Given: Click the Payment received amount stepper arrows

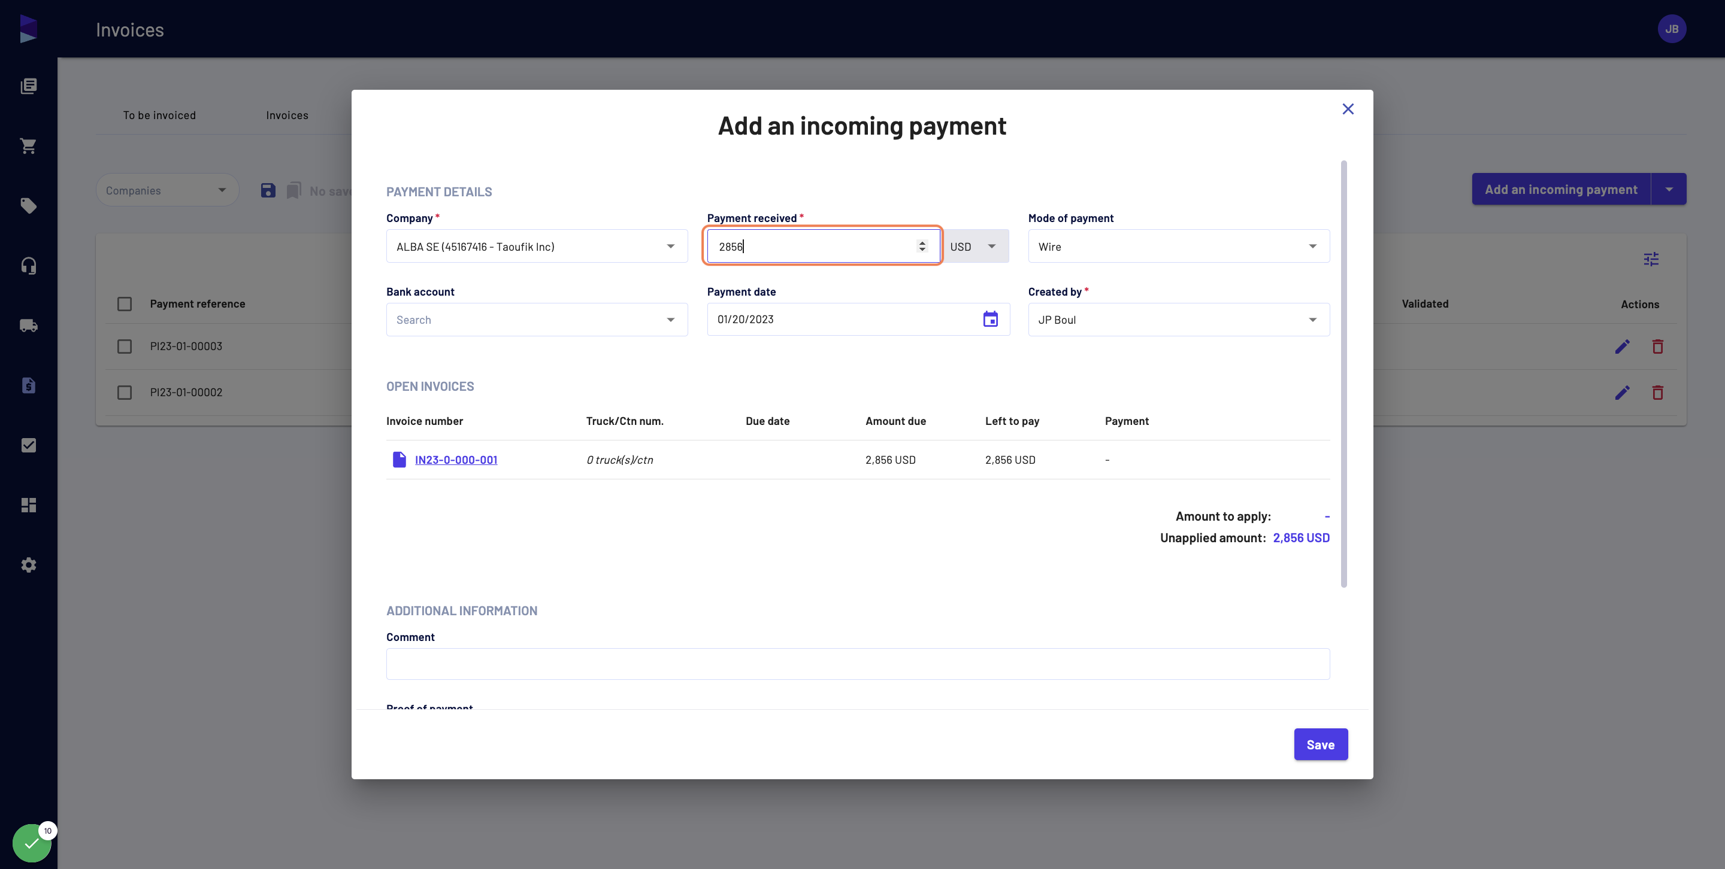Looking at the screenshot, I should [x=922, y=246].
